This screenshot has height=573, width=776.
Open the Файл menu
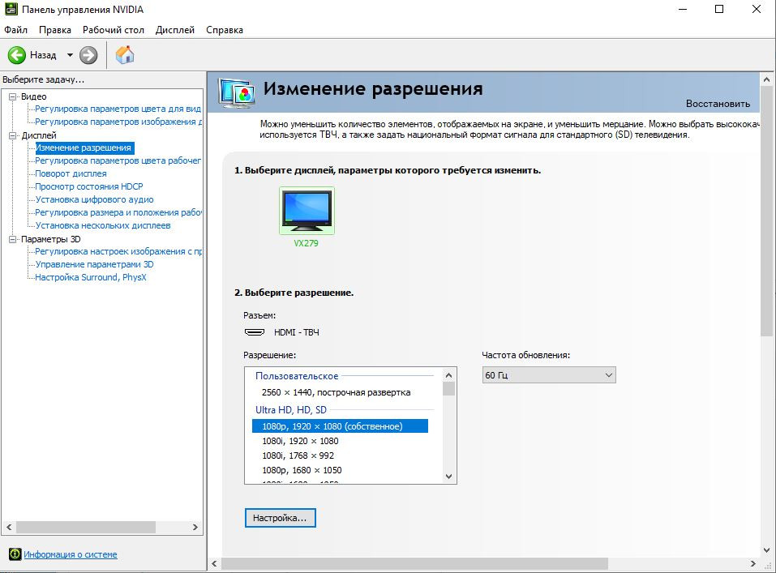16,30
